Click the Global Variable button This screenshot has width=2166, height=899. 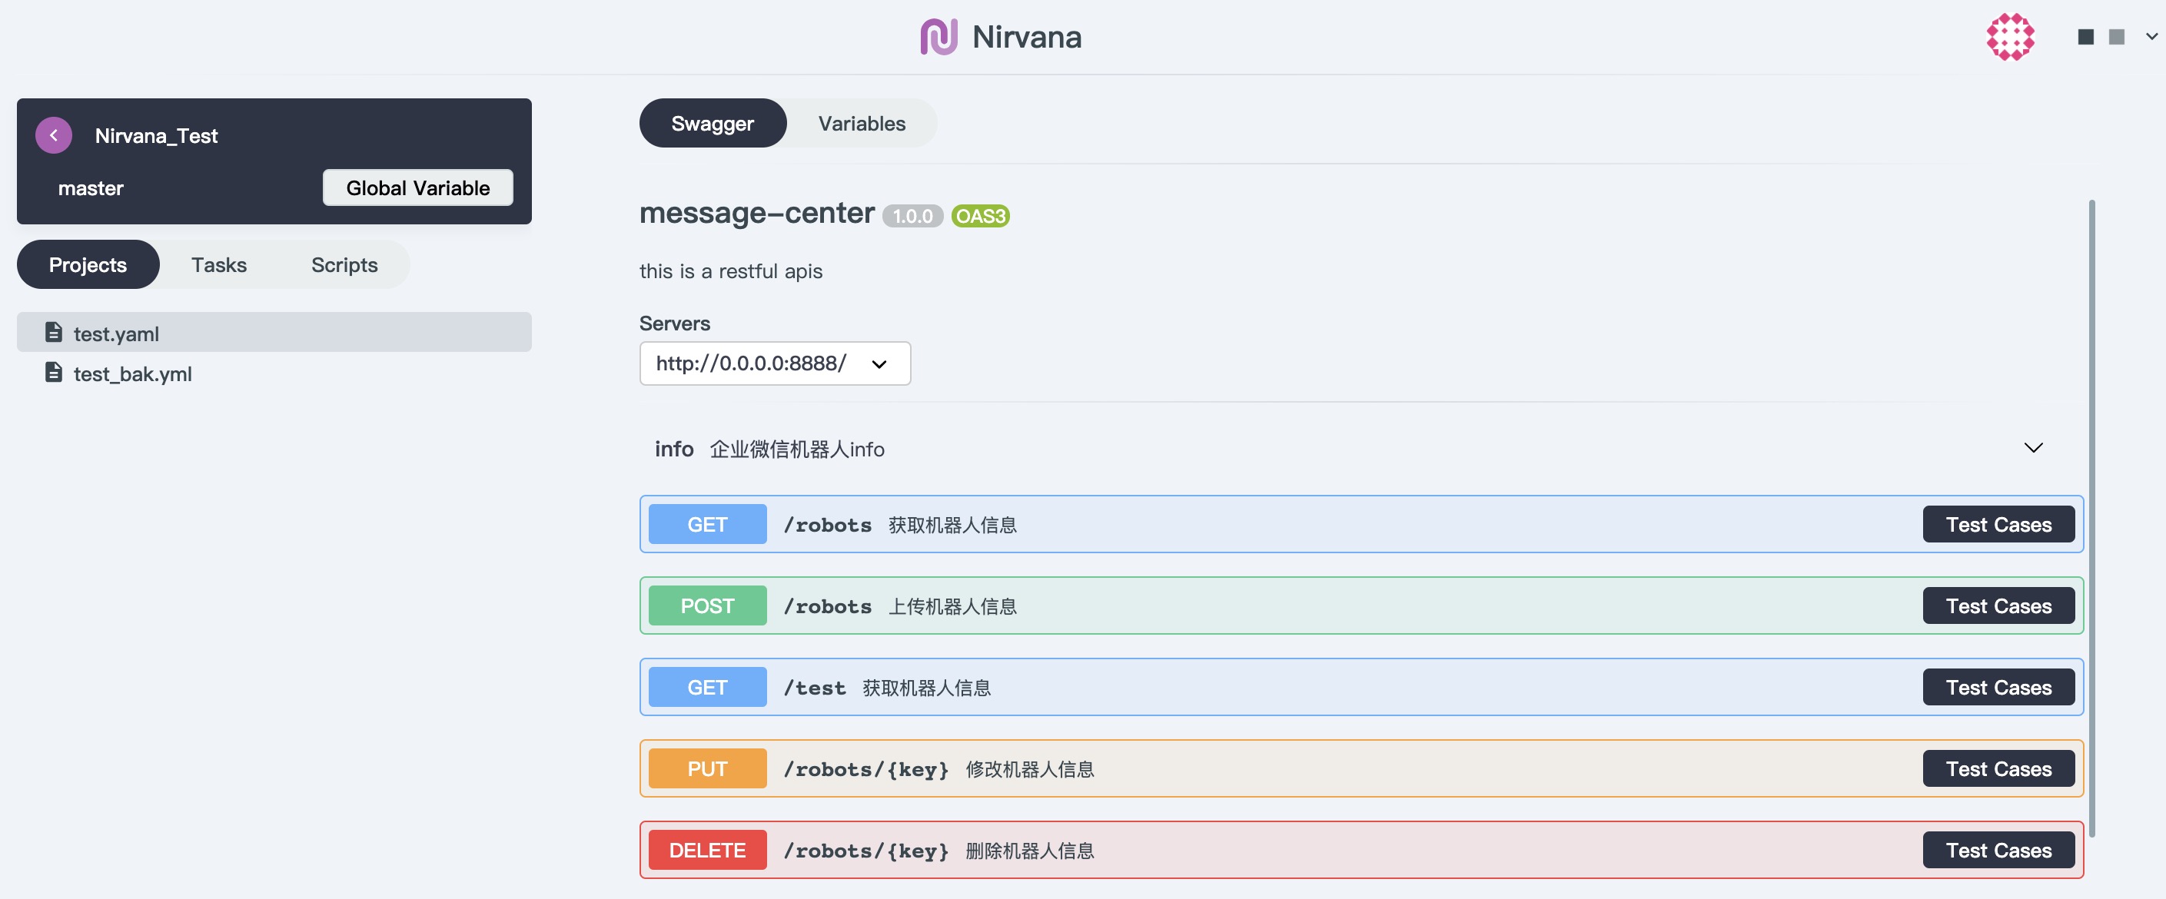pos(417,187)
